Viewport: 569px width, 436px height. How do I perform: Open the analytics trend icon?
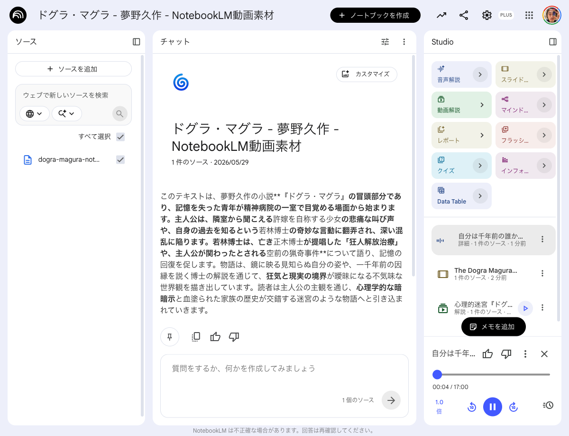441,15
